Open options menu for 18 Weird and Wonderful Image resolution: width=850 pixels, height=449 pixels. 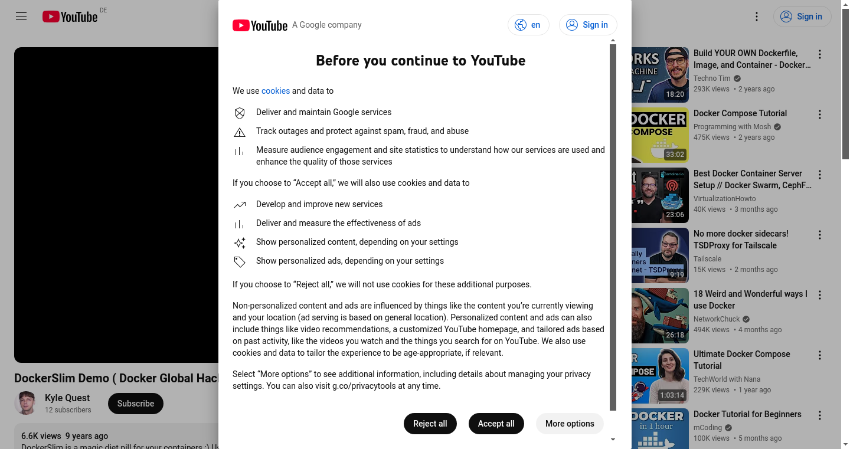819,295
